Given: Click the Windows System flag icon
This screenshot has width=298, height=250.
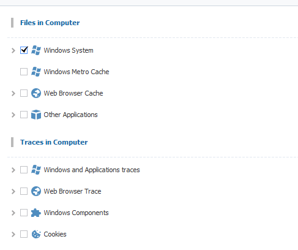Looking at the screenshot, I should (36, 50).
